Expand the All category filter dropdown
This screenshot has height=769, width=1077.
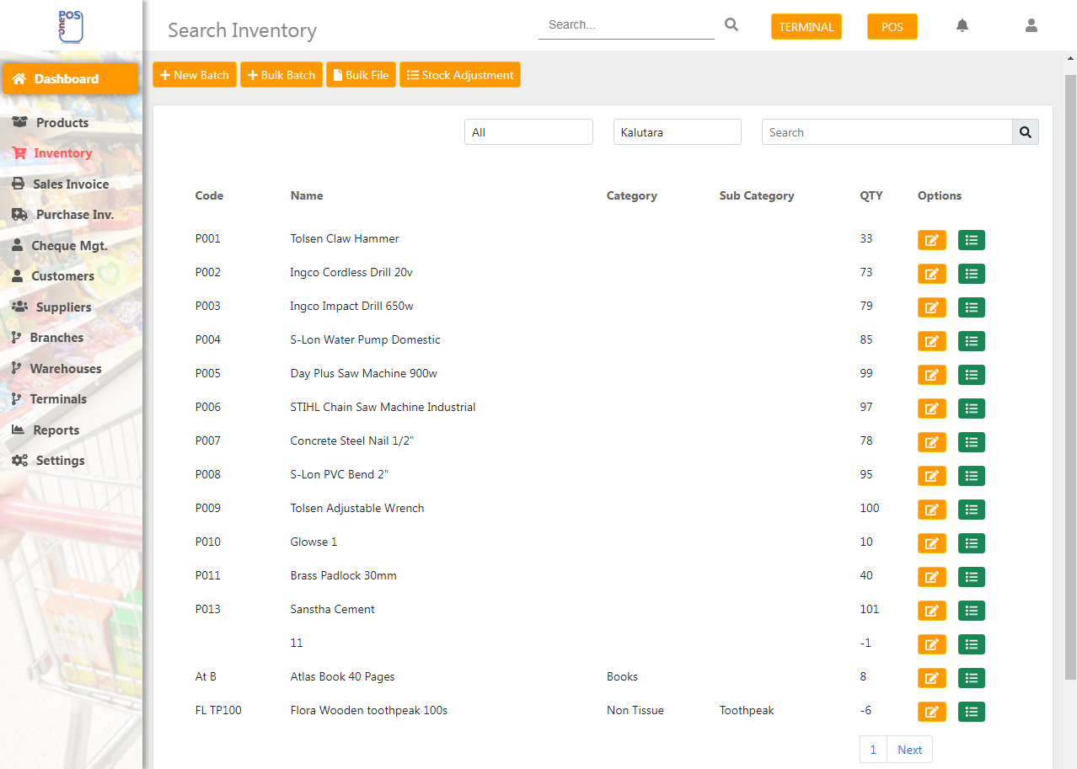tap(528, 132)
